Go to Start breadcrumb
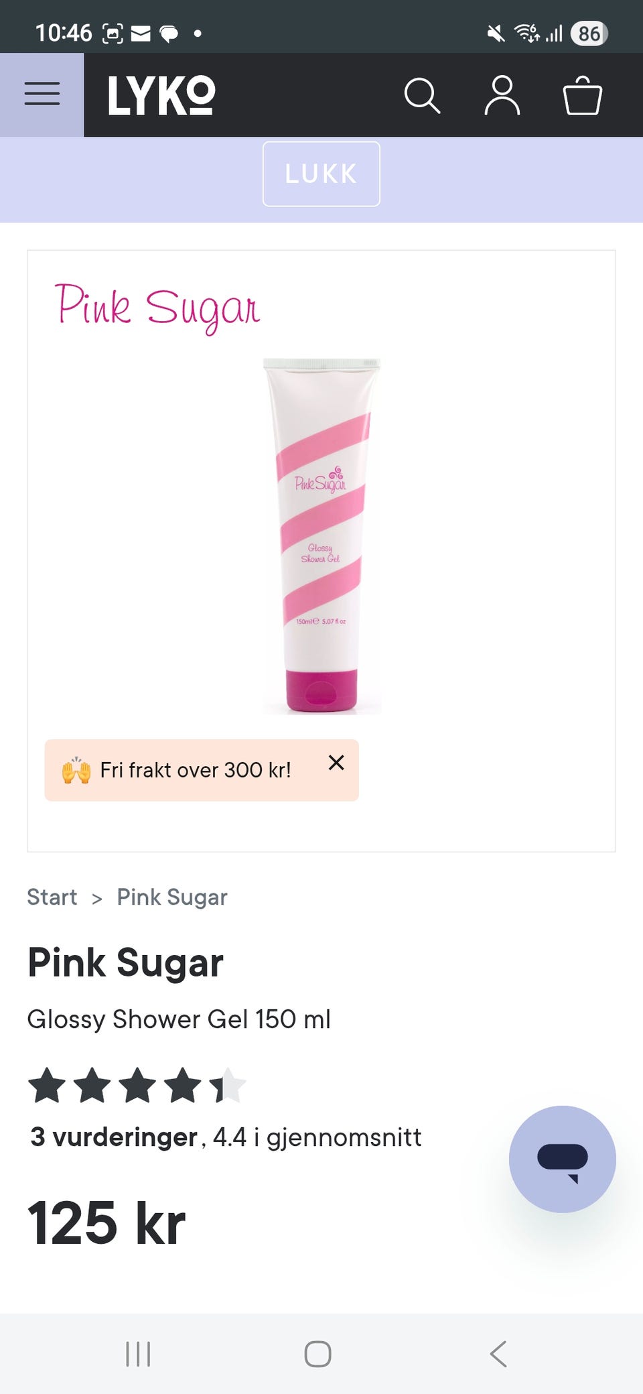Viewport: 643px width, 1394px height. coord(52,897)
